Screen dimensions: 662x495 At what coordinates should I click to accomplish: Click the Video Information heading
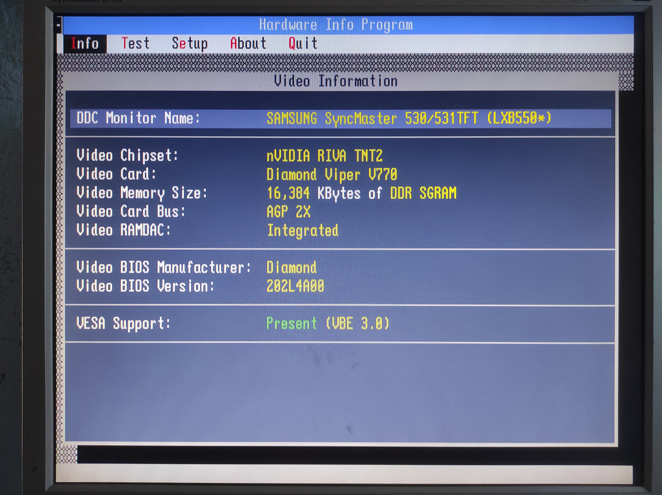click(335, 81)
